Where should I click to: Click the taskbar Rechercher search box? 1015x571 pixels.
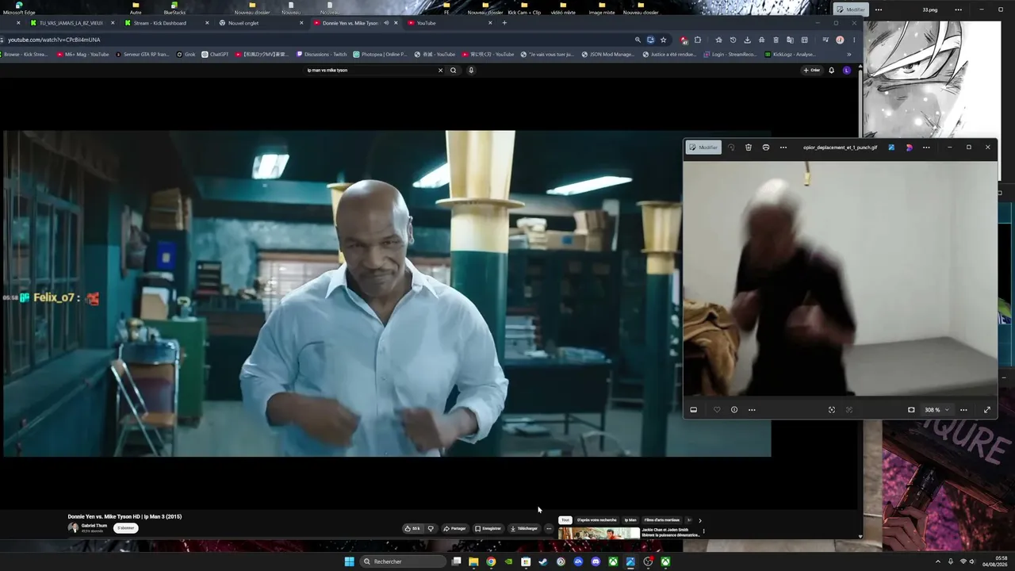pos(403,561)
